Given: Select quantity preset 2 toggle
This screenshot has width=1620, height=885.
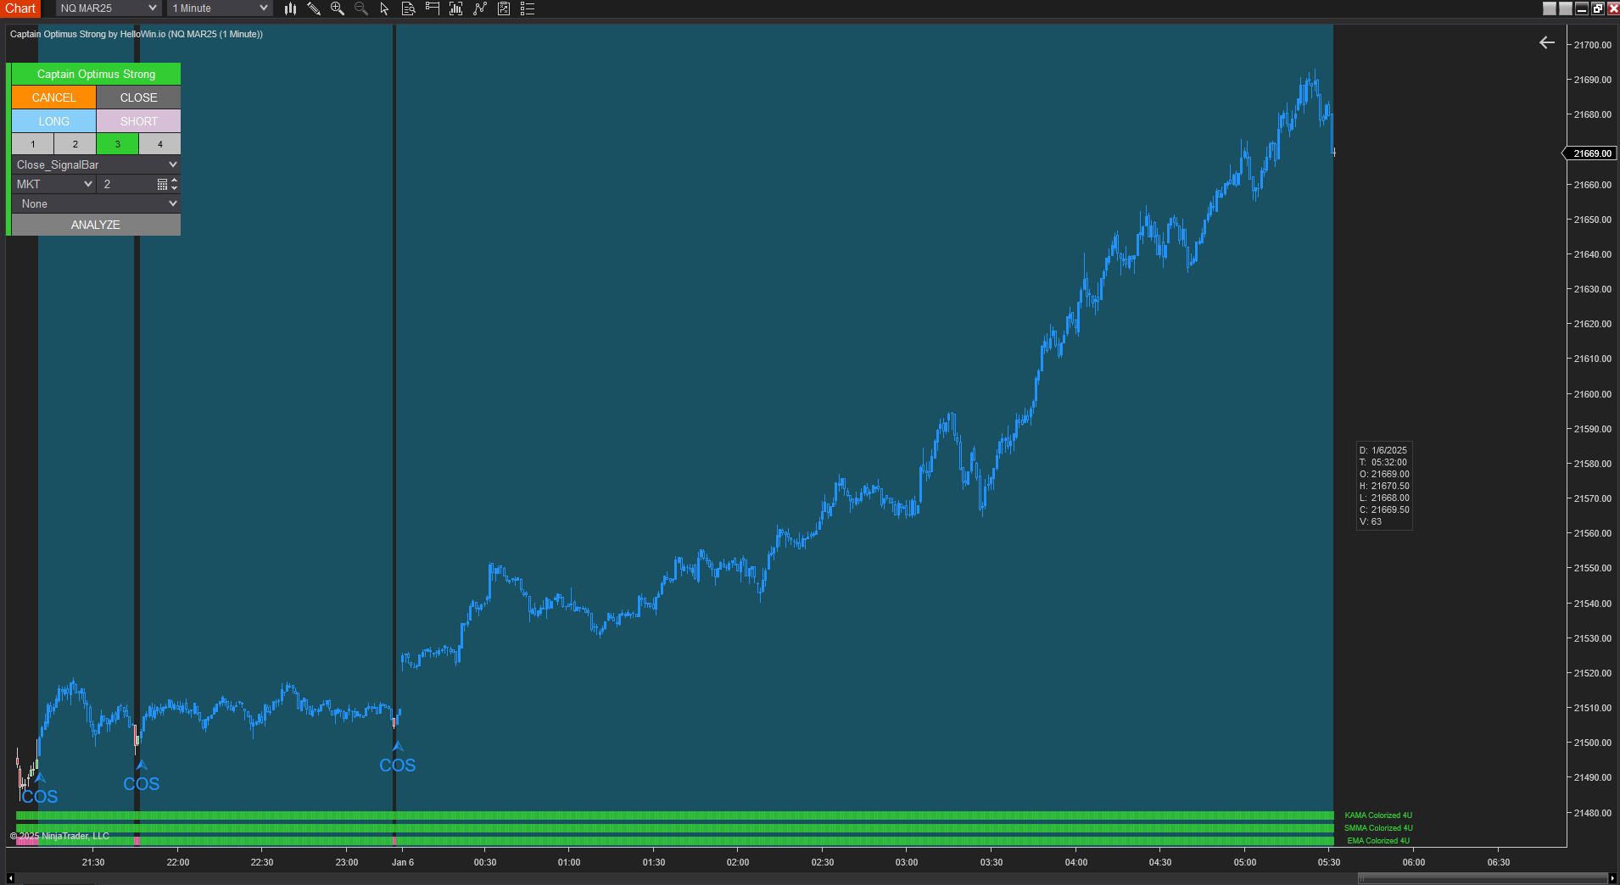Looking at the screenshot, I should click(x=75, y=144).
